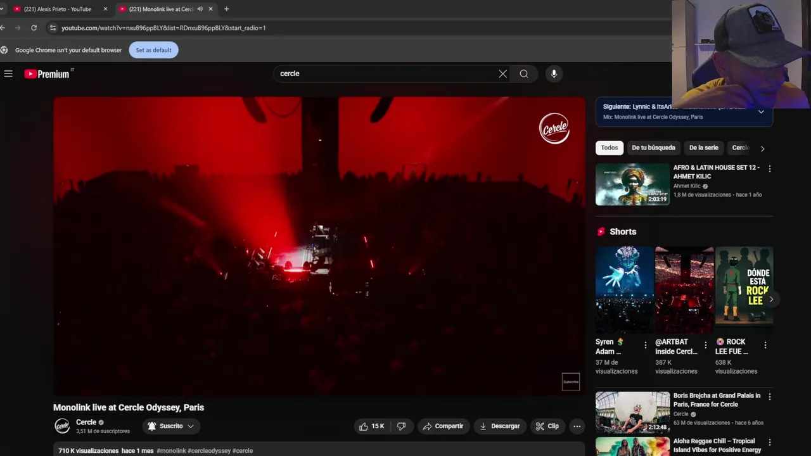Open Aloha Reggae Chill video title
Viewport: 811px width, 456px height.
pyautogui.click(x=717, y=445)
